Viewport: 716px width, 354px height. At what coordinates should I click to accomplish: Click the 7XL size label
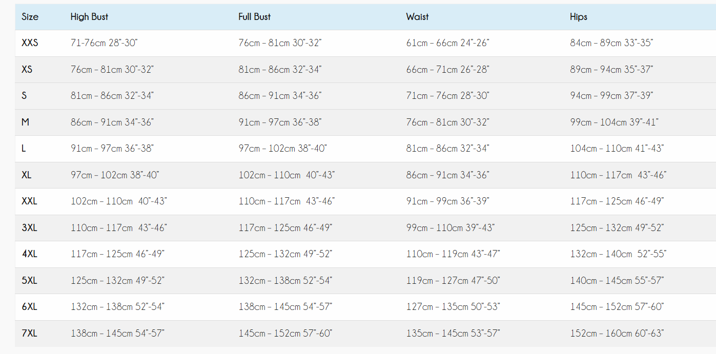point(29,334)
